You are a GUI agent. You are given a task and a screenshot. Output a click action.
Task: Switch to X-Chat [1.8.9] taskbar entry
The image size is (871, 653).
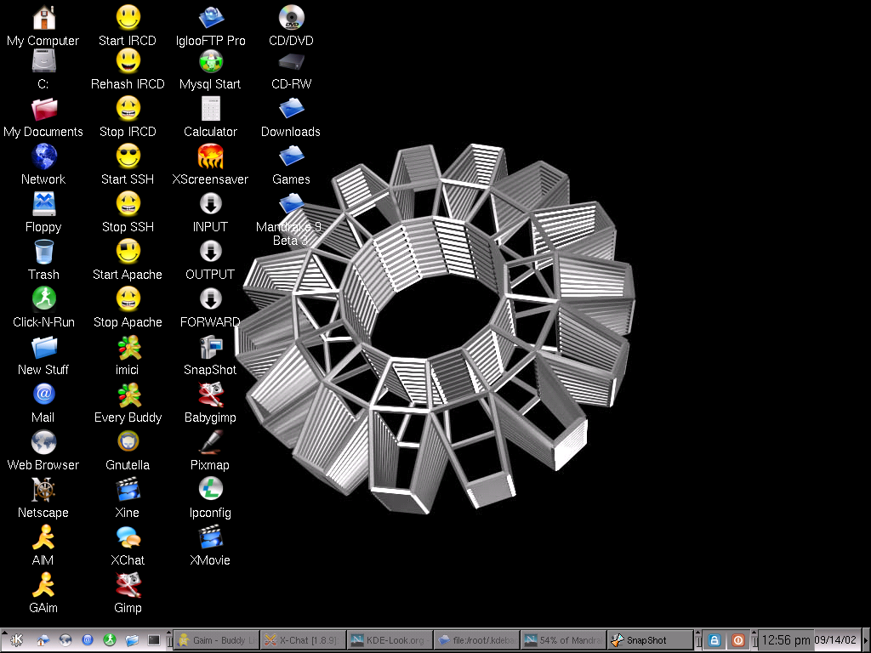point(303,640)
